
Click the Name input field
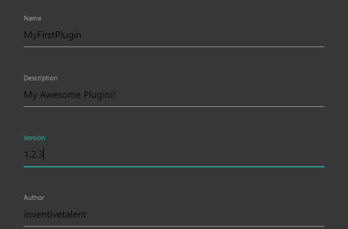point(174,35)
